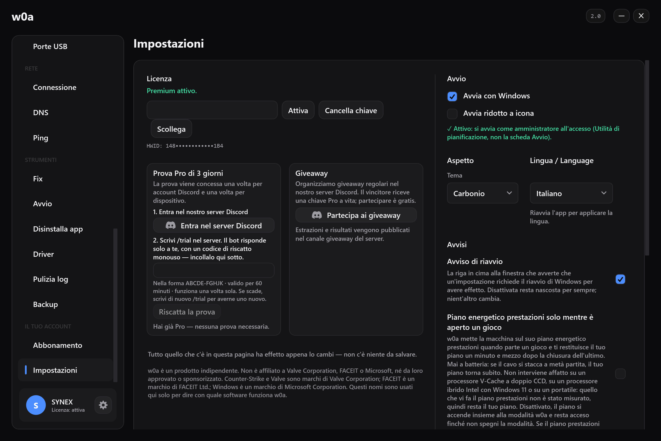The width and height of the screenshot is (661, 441).
Task: Click the trial redemption code field
Action: (214, 270)
